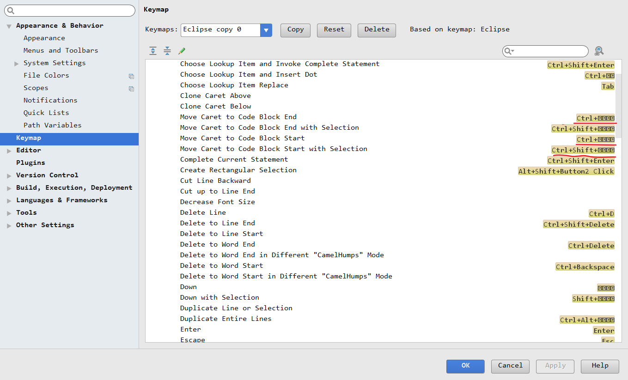
Task: Focus the settings search field in the sidebar
Action: (x=70, y=11)
